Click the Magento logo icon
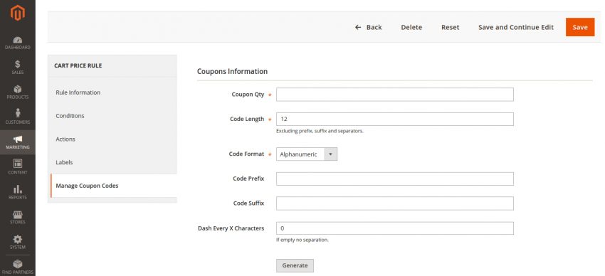 coord(18,13)
